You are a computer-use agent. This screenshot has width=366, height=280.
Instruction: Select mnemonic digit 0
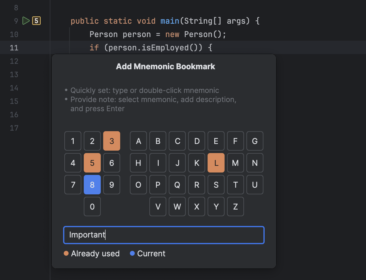tap(92, 207)
